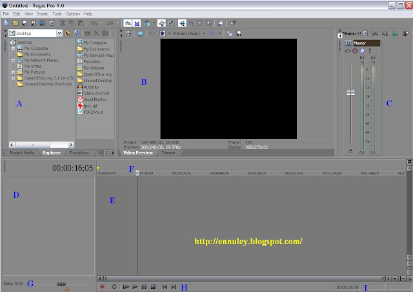Expand the My Network Places tree node

click(x=13, y=60)
